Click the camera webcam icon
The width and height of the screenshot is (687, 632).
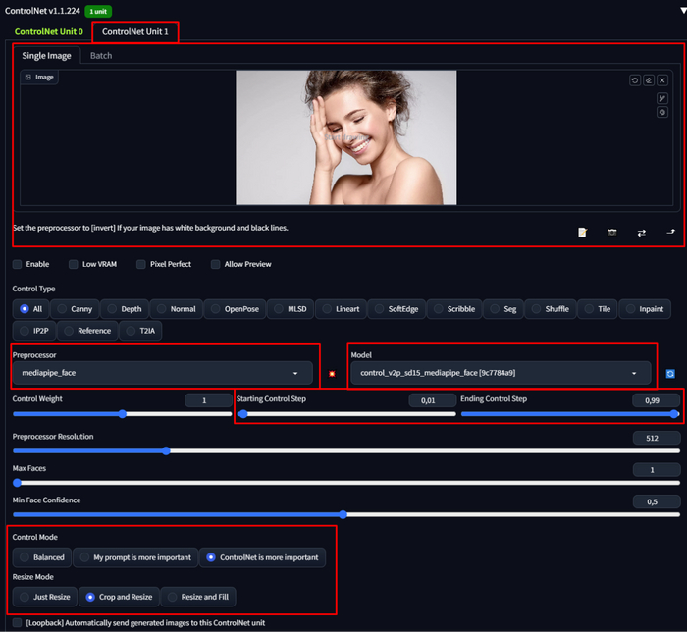click(611, 233)
